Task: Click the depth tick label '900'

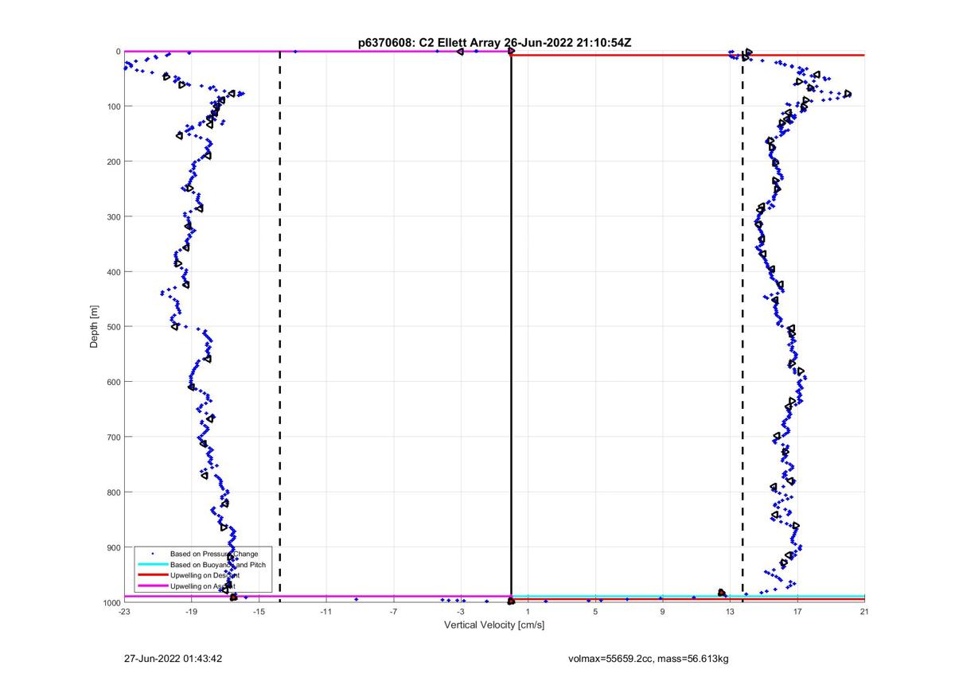Action: [x=113, y=547]
